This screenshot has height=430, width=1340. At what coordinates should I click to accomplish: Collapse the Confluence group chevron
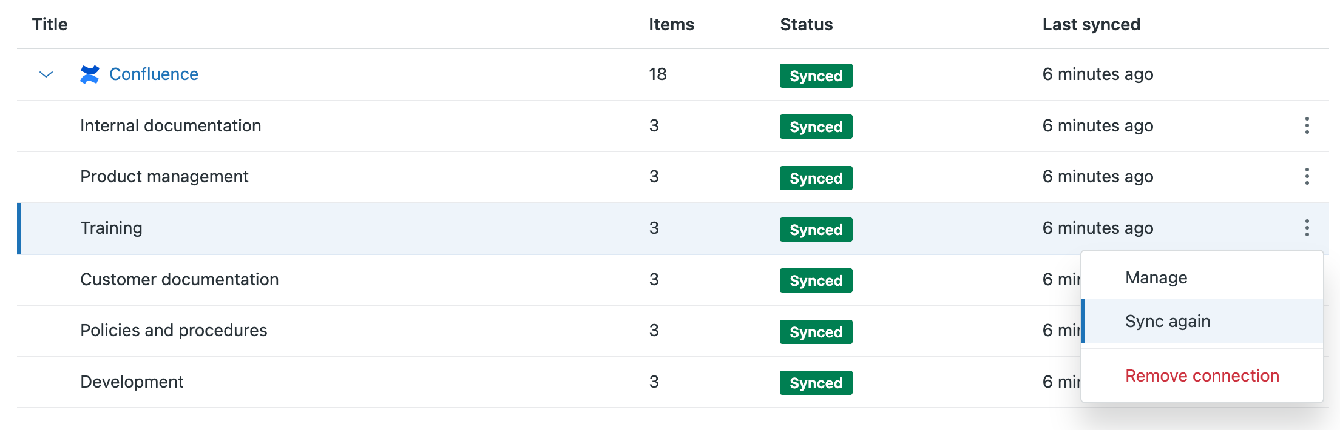pos(46,74)
